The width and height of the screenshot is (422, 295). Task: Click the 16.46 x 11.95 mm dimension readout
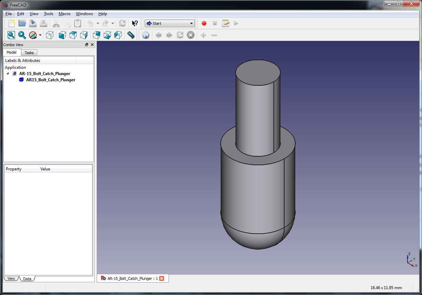click(386, 287)
